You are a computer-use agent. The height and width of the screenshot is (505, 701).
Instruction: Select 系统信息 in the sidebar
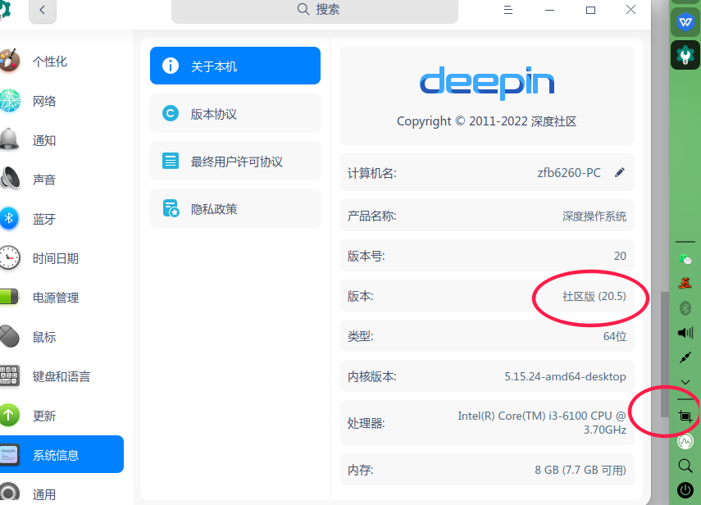(61, 454)
